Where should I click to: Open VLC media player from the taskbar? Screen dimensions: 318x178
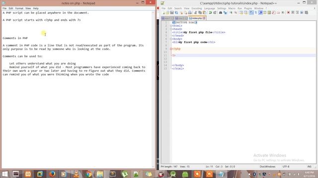click(77, 174)
